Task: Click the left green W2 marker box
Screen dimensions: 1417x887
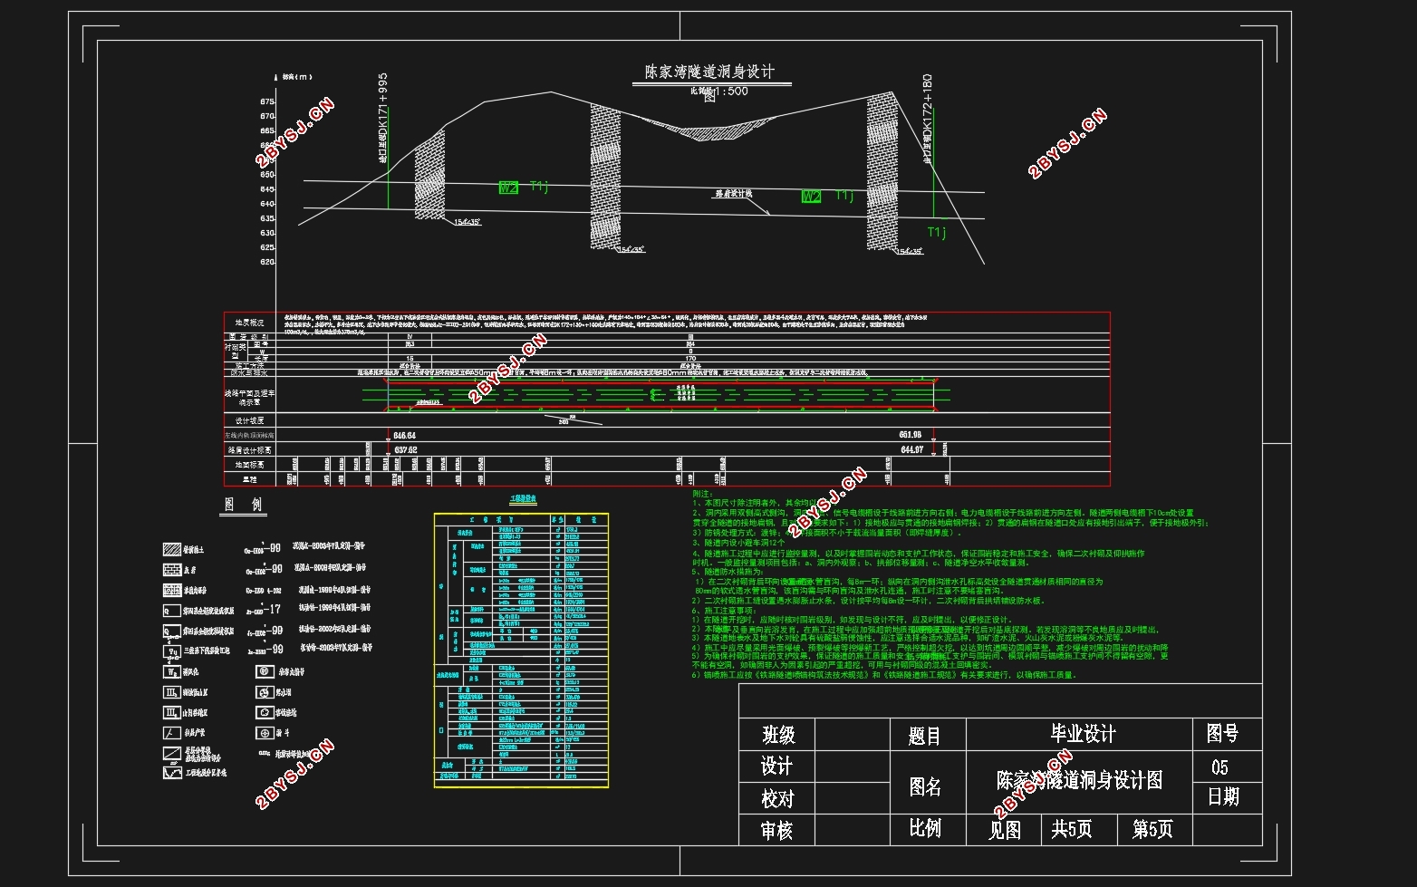Action: [x=508, y=188]
